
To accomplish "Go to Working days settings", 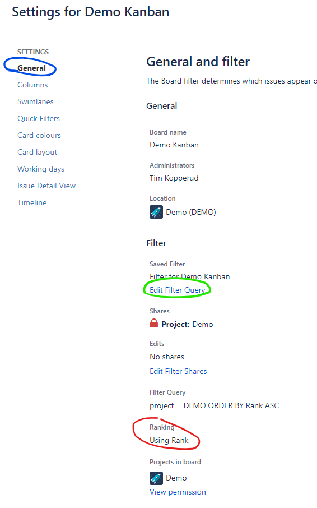I will (x=41, y=169).
